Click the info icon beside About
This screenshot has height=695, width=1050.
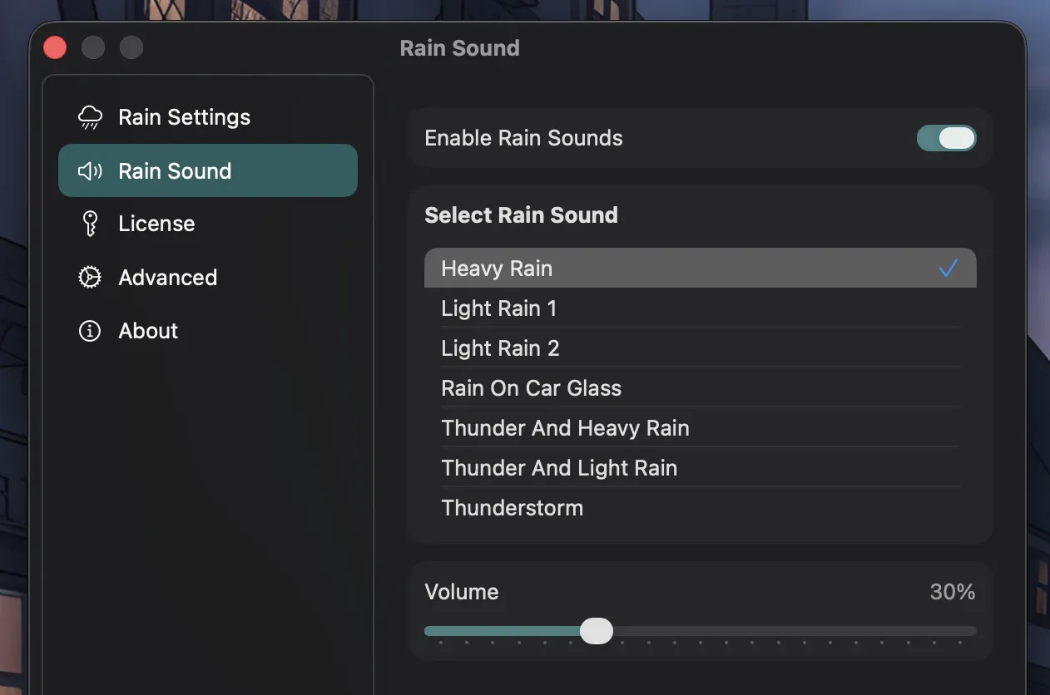[89, 330]
